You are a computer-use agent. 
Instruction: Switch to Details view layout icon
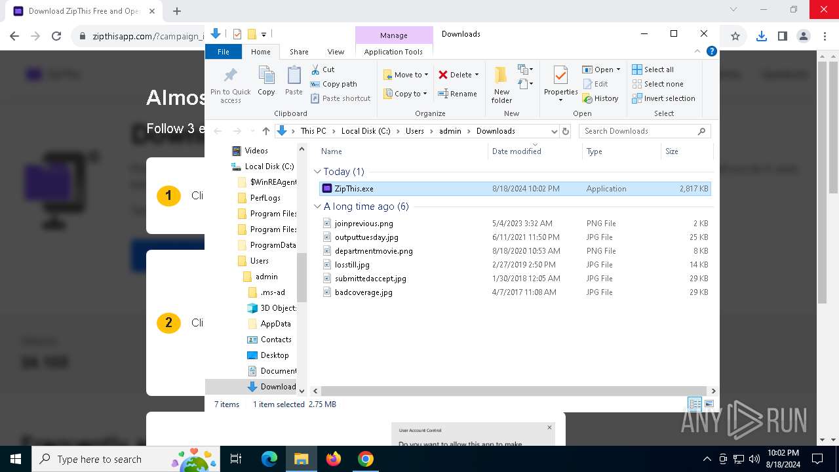(694, 404)
